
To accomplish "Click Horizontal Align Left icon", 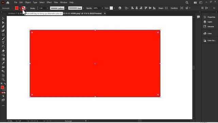I will (x=133, y=8).
